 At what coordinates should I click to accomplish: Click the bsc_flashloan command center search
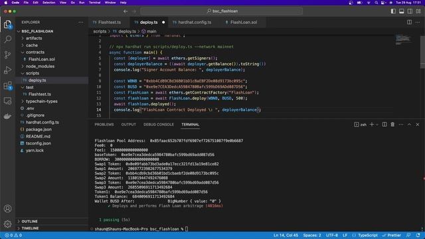point(221,11)
